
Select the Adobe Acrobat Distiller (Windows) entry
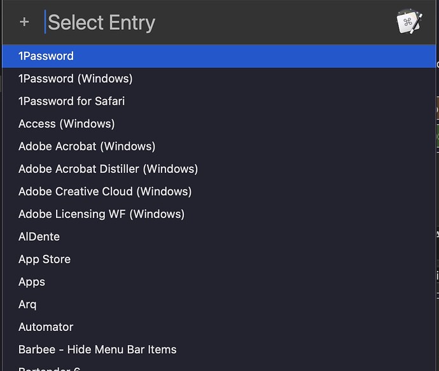[x=219, y=169]
